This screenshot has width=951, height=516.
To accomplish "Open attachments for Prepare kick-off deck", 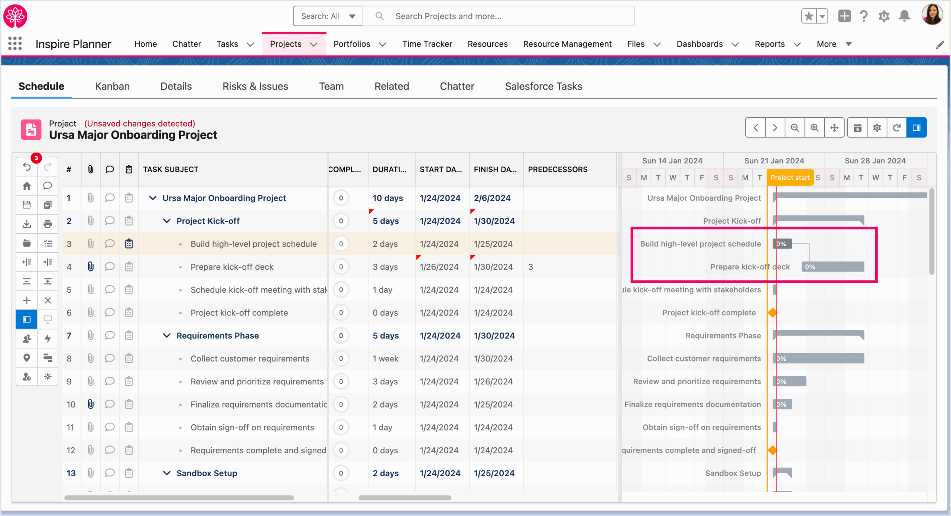I will click(x=91, y=266).
